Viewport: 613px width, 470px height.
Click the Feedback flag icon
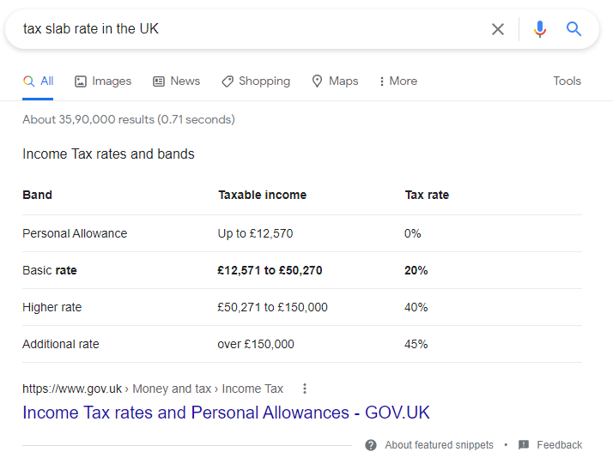(x=524, y=444)
